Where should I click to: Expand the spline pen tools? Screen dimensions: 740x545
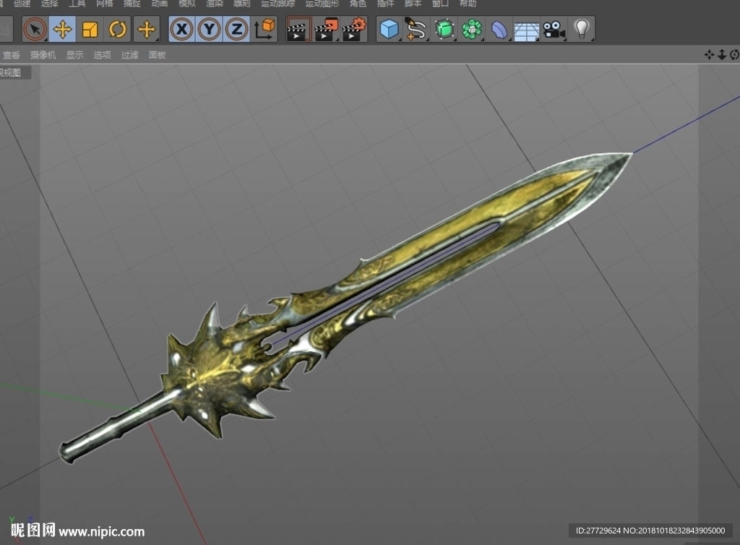pyautogui.click(x=416, y=29)
